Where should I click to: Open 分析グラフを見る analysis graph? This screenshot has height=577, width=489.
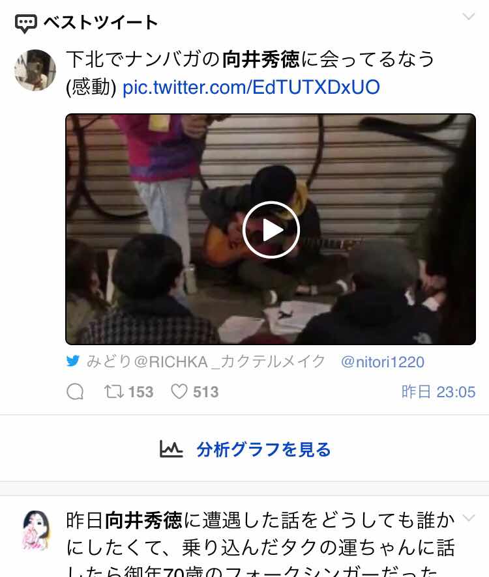[x=264, y=449]
